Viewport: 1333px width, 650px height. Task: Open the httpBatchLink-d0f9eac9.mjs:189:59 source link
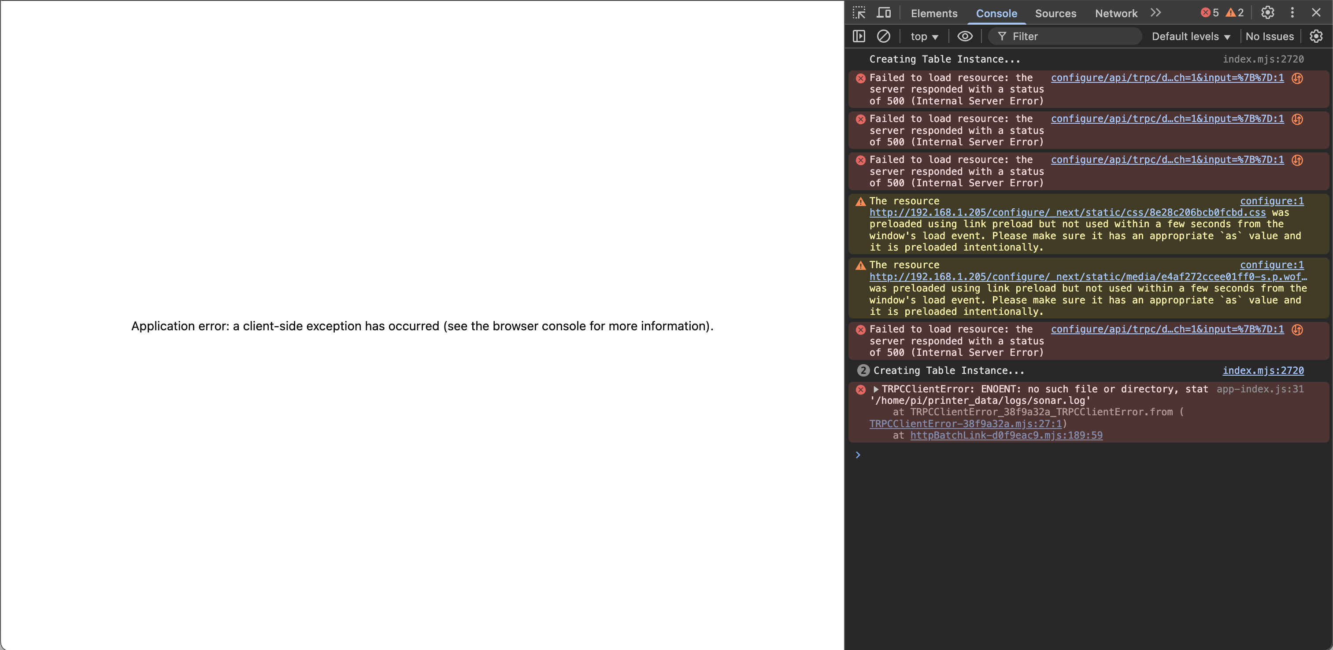pyautogui.click(x=1006, y=436)
